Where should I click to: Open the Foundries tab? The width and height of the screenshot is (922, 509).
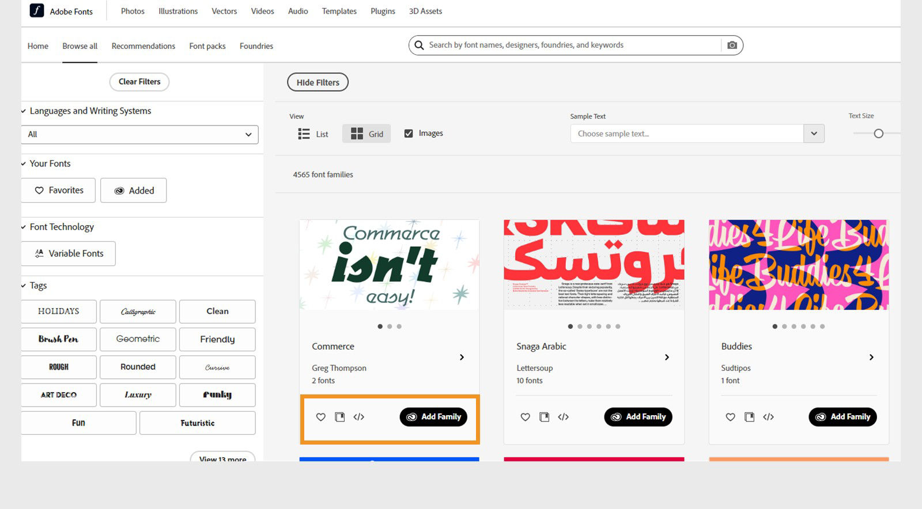click(x=256, y=46)
